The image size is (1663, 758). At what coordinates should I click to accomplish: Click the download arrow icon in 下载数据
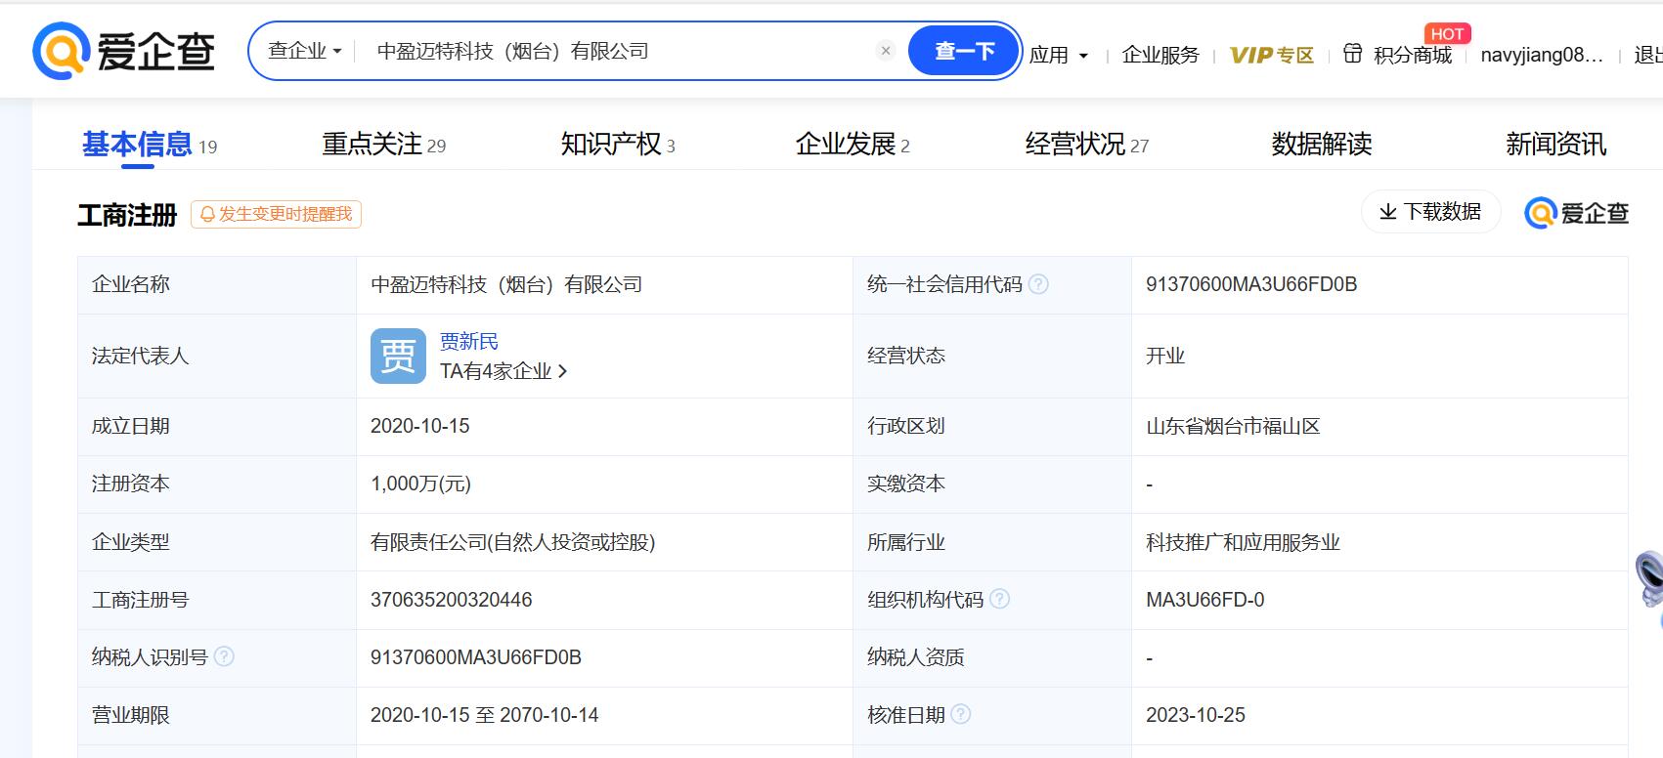click(x=1387, y=212)
